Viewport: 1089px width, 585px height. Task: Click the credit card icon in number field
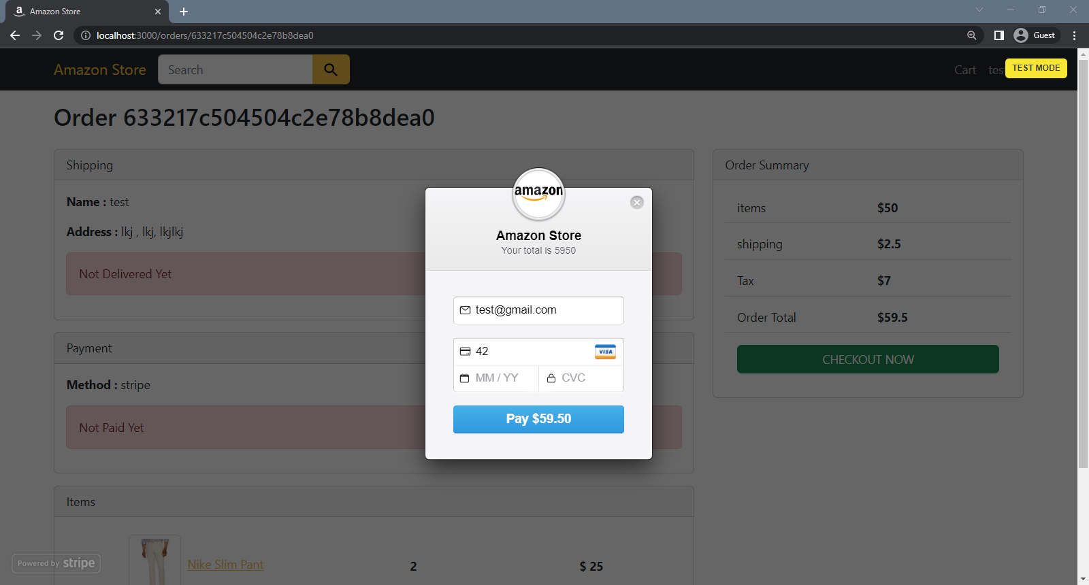click(x=466, y=352)
